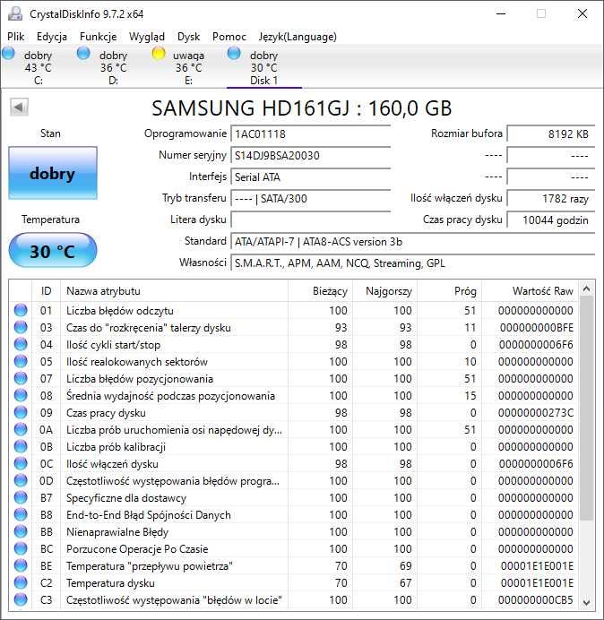The image size is (604, 620).
Task: Click the Najgorszy column header
Action: (384, 291)
